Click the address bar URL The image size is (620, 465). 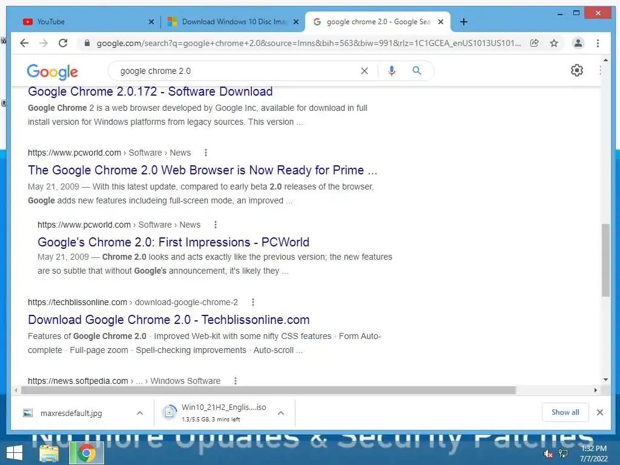click(308, 43)
